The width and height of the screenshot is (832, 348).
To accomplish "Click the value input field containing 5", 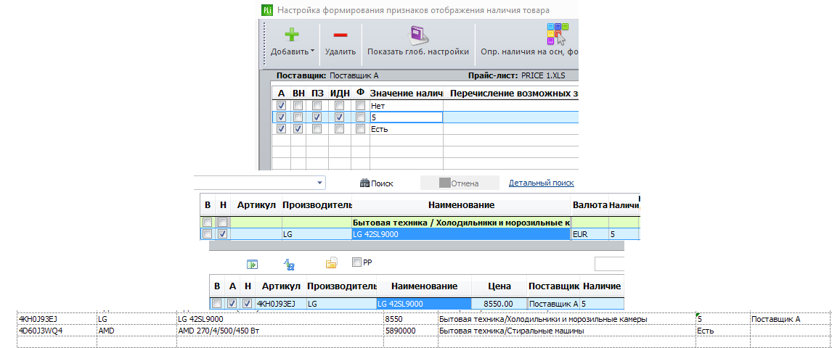I will point(406,117).
